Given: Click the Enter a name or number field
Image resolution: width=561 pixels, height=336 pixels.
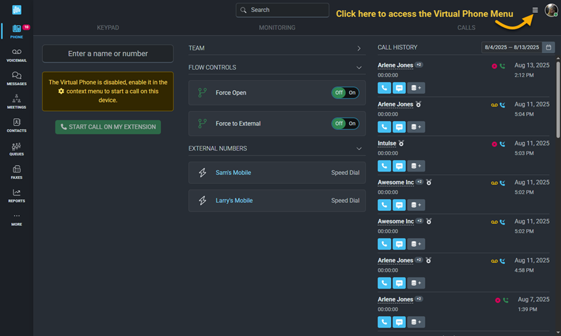Looking at the screenshot, I should tap(108, 54).
